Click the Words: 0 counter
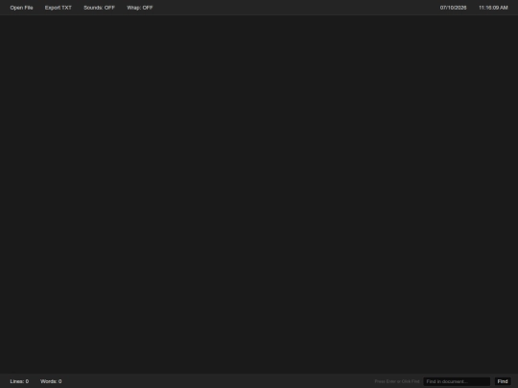Image resolution: width=518 pixels, height=388 pixels. click(51, 381)
